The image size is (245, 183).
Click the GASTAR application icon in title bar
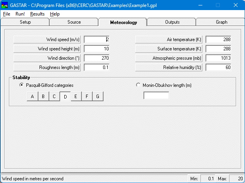pyautogui.click(x=5, y=5)
